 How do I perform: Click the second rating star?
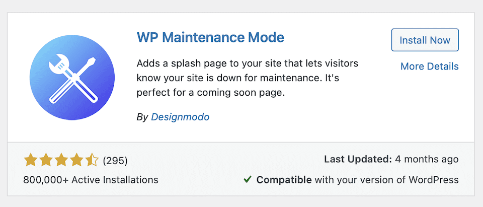pyautogui.click(x=46, y=161)
